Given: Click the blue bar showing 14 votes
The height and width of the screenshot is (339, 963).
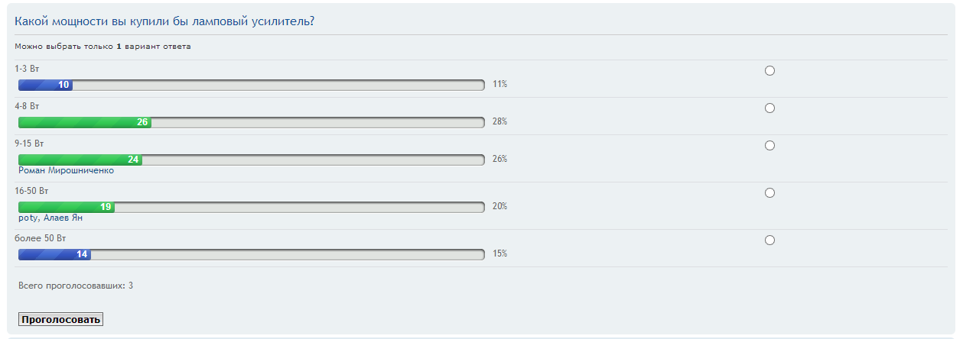Looking at the screenshot, I should pyautogui.click(x=54, y=254).
